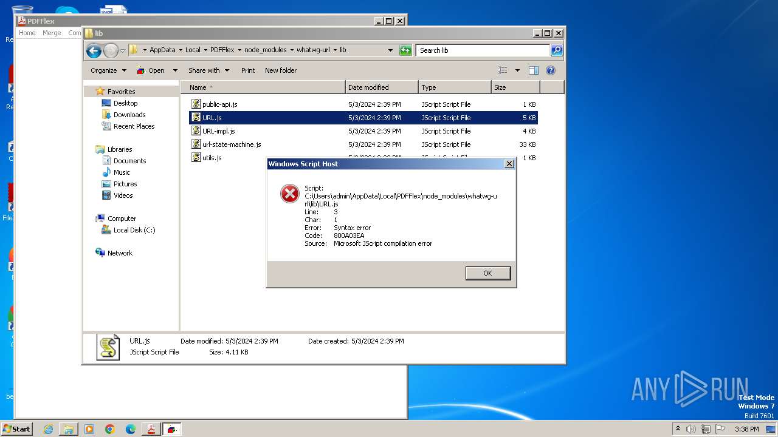Screen dimensions: 778x437
Task: Open Documents library
Action: pos(129,161)
